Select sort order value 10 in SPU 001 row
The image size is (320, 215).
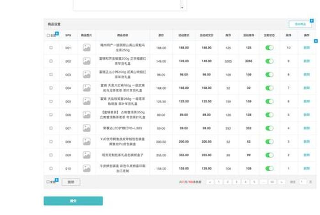click(x=288, y=48)
